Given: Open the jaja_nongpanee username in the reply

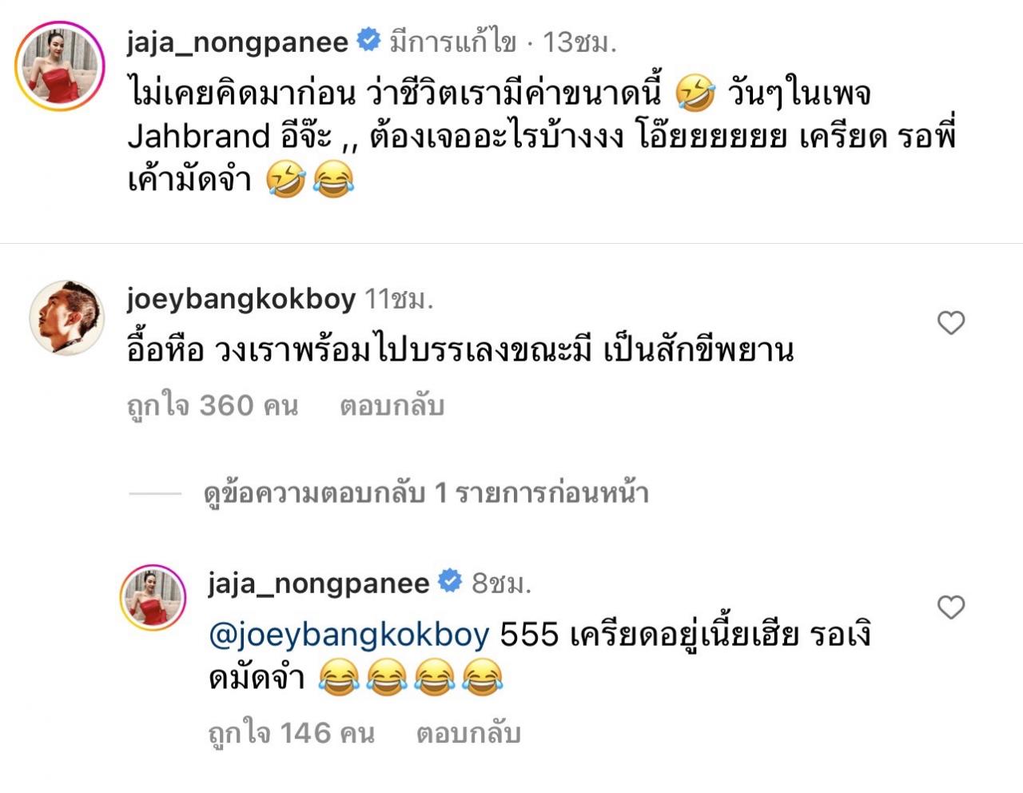Looking at the screenshot, I should point(319,584).
